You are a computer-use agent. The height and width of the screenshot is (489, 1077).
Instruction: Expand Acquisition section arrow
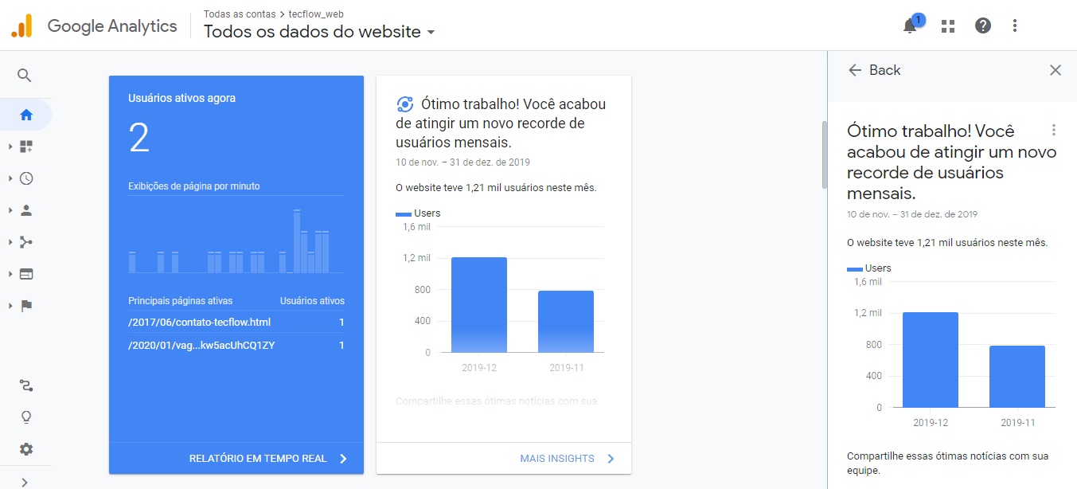point(10,242)
